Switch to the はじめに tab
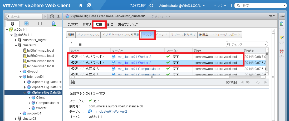 pyautogui.click(x=72, y=24)
